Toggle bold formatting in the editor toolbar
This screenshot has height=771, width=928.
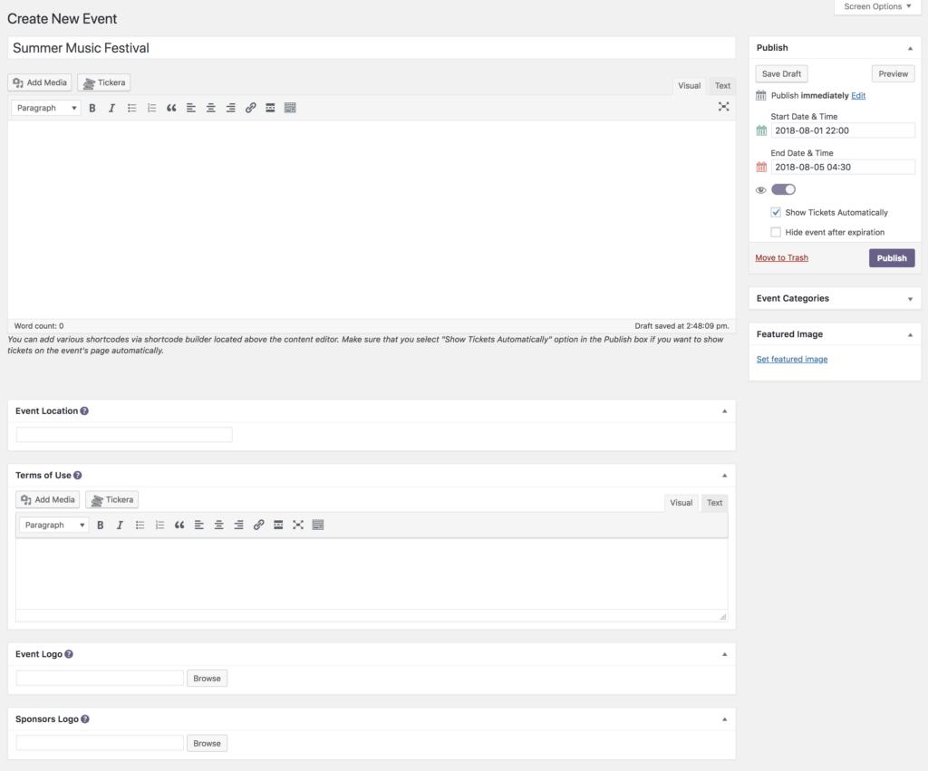(92, 108)
